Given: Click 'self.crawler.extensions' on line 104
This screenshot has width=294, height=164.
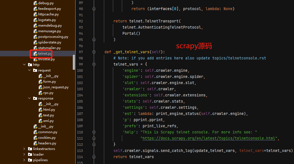Looking at the screenshot, I should click(180, 95).
